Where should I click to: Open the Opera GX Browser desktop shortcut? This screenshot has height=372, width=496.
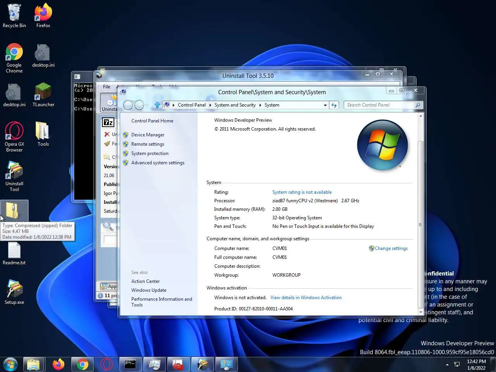[x=14, y=137]
